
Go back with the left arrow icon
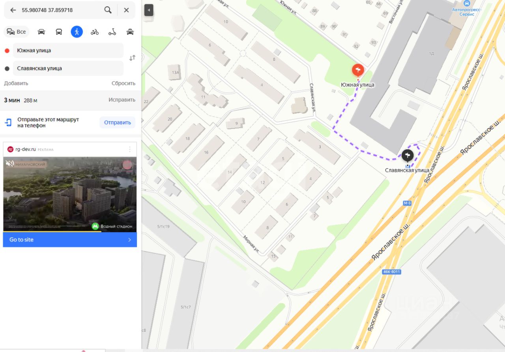(x=13, y=10)
